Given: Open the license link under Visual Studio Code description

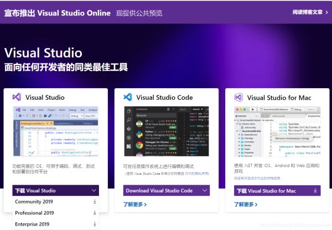Looking at the screenshot, I should (x=197, y=174).
